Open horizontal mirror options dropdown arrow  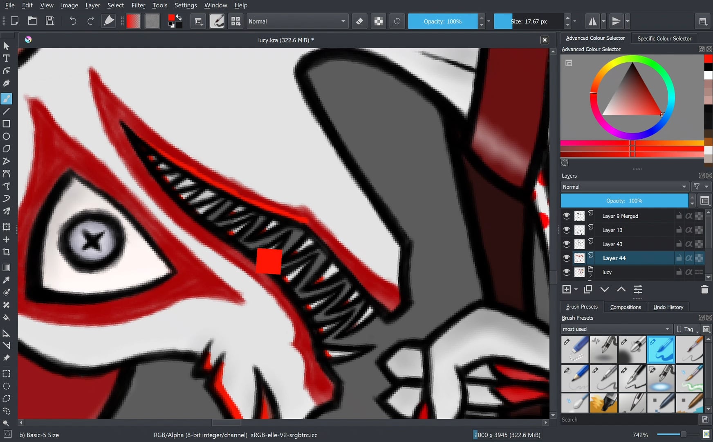pos(604,21)
